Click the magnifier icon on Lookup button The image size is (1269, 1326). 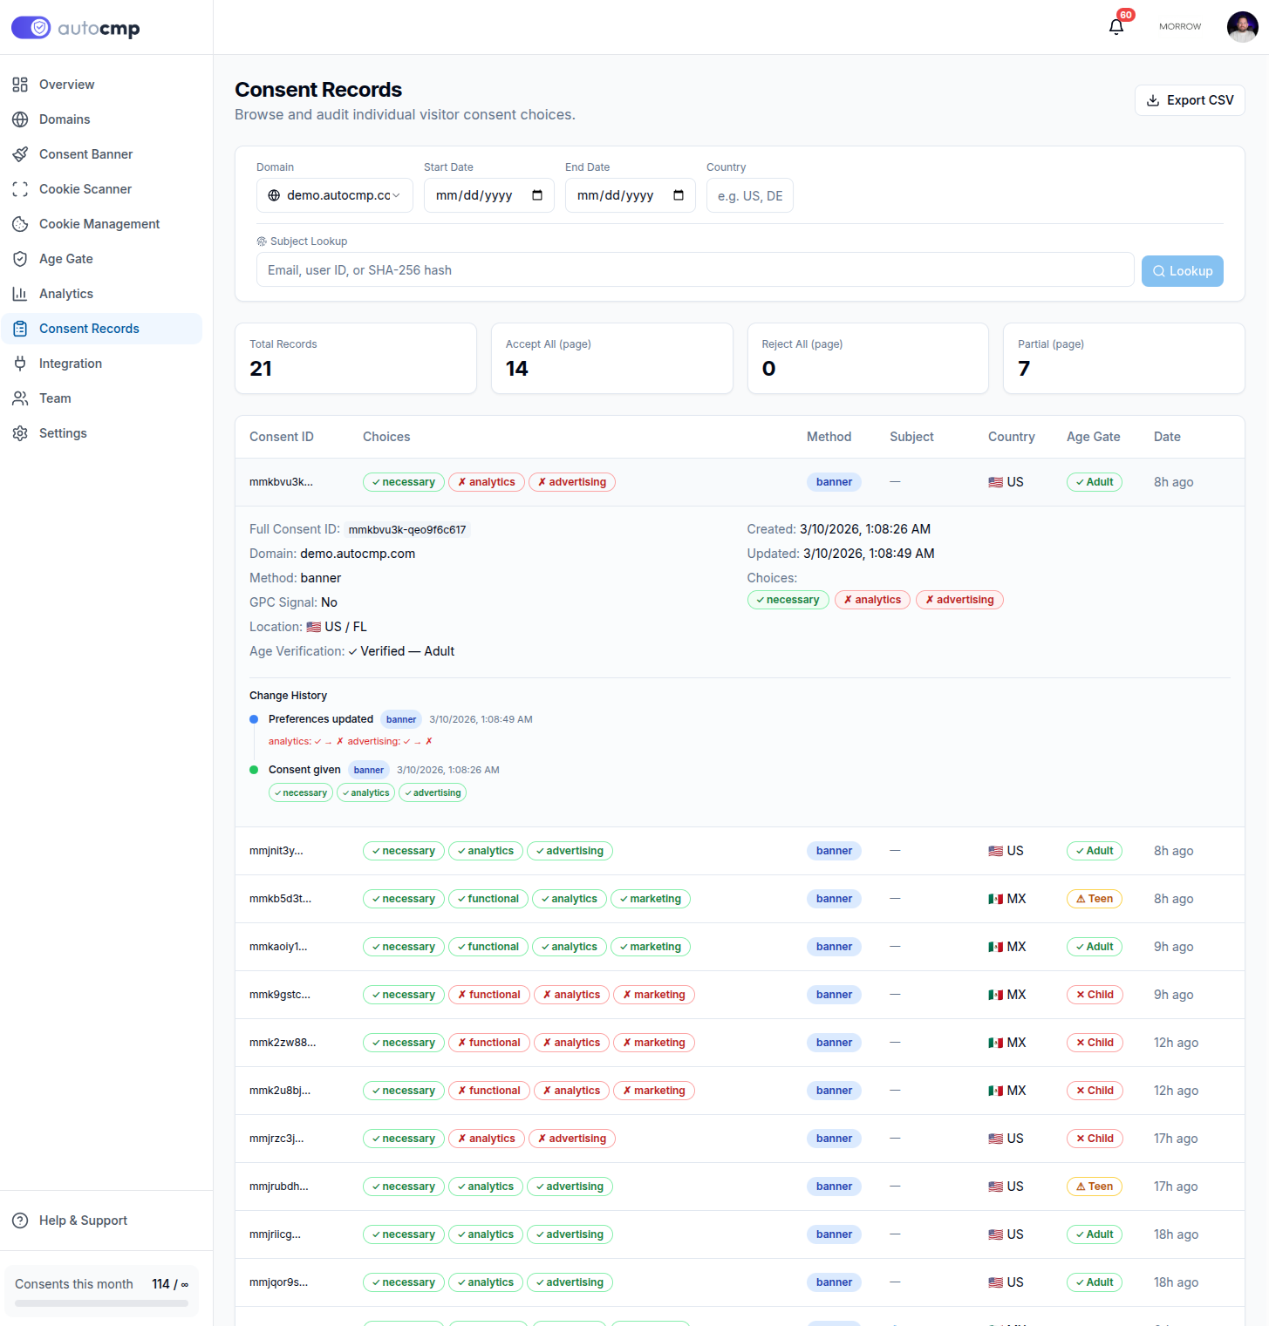(1159, 271)
